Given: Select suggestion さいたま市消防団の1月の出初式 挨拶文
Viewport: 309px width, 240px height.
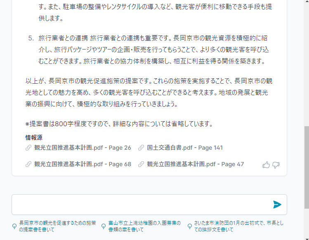Looking at the screenshot, I should coord(238,226).
